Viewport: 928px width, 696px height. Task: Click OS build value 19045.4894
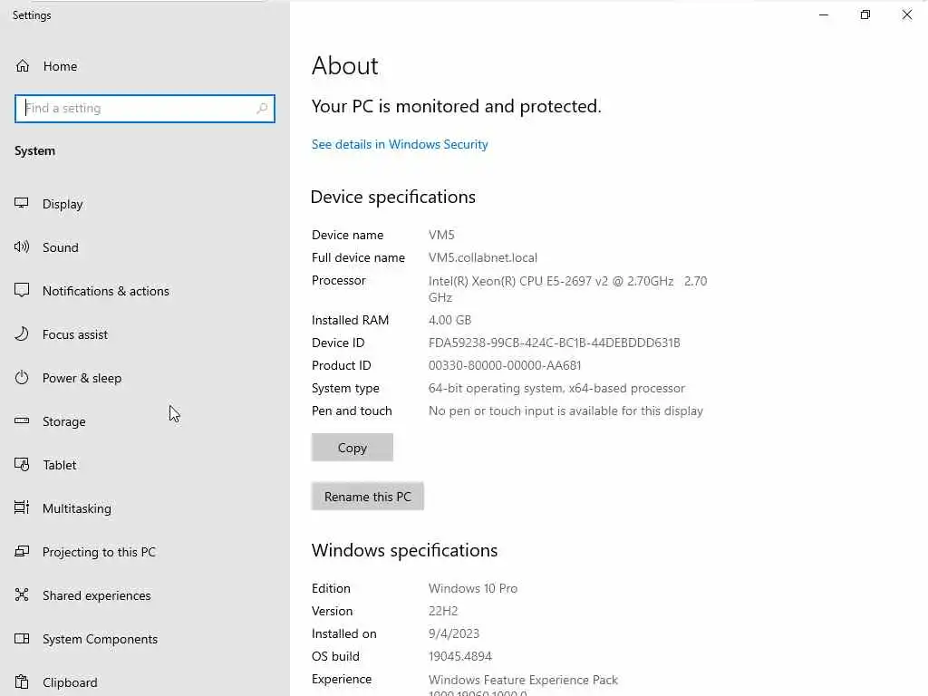coord(459,656)
